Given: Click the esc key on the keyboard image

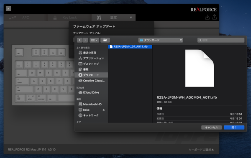Looking at the screenshot, I should coord(19,52).
